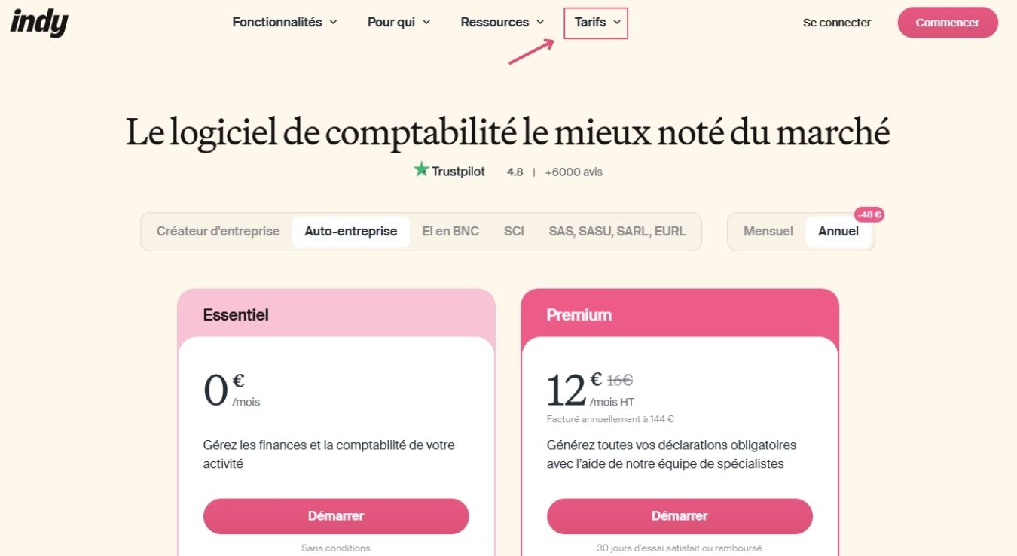Screen dimensions: 1017x556
Task: Click the -48 € discount badge
Action: tap(869, 215)
